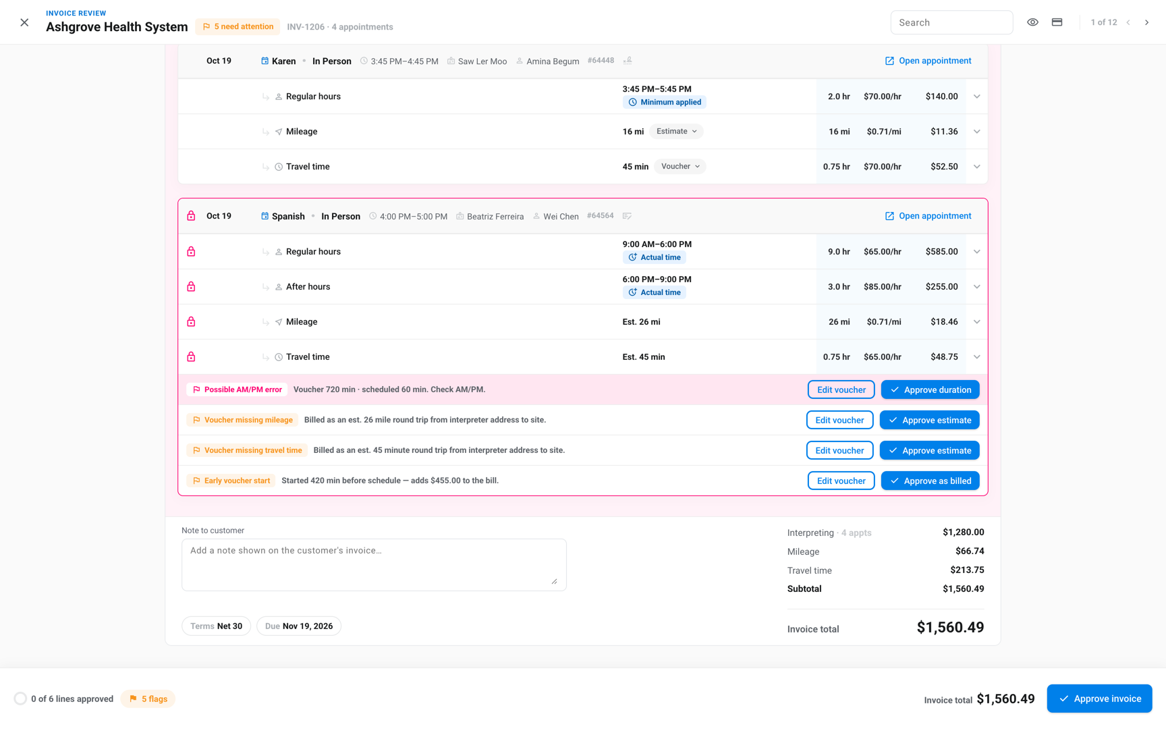
Task: Click the lock on After hours row
Action: click(x=191, y=287)
